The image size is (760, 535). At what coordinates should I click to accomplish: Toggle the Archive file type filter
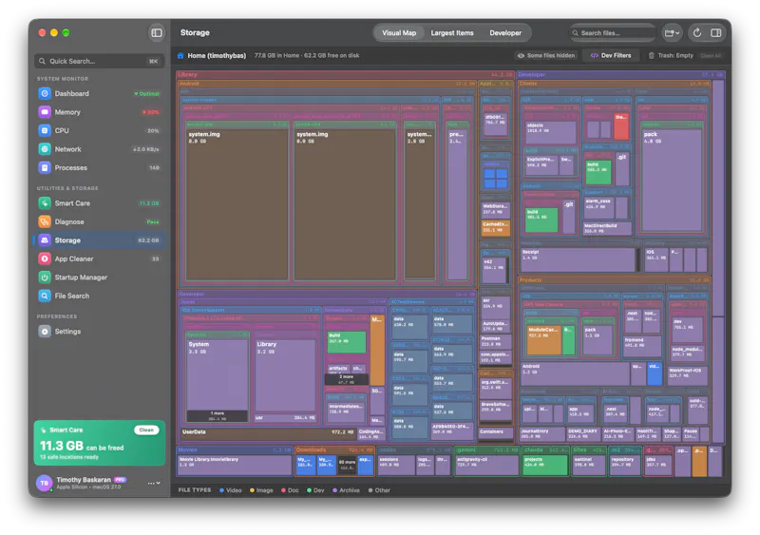tap(346, 490)
